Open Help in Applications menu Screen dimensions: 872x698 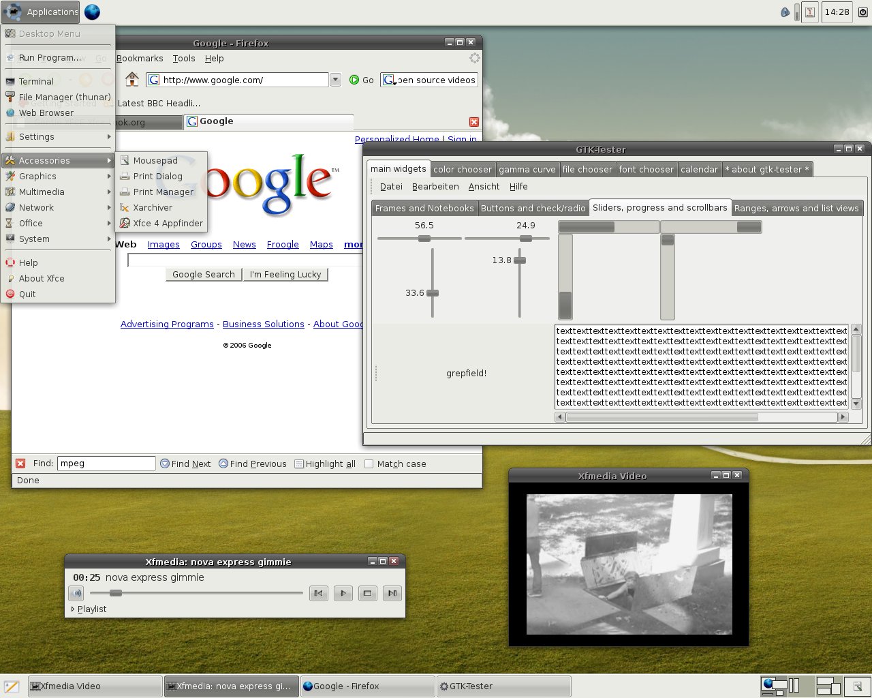coord(58,262)
